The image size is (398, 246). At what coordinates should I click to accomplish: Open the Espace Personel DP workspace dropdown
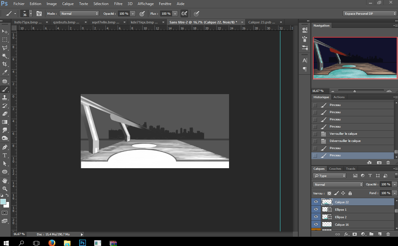[x=370, y=14]
